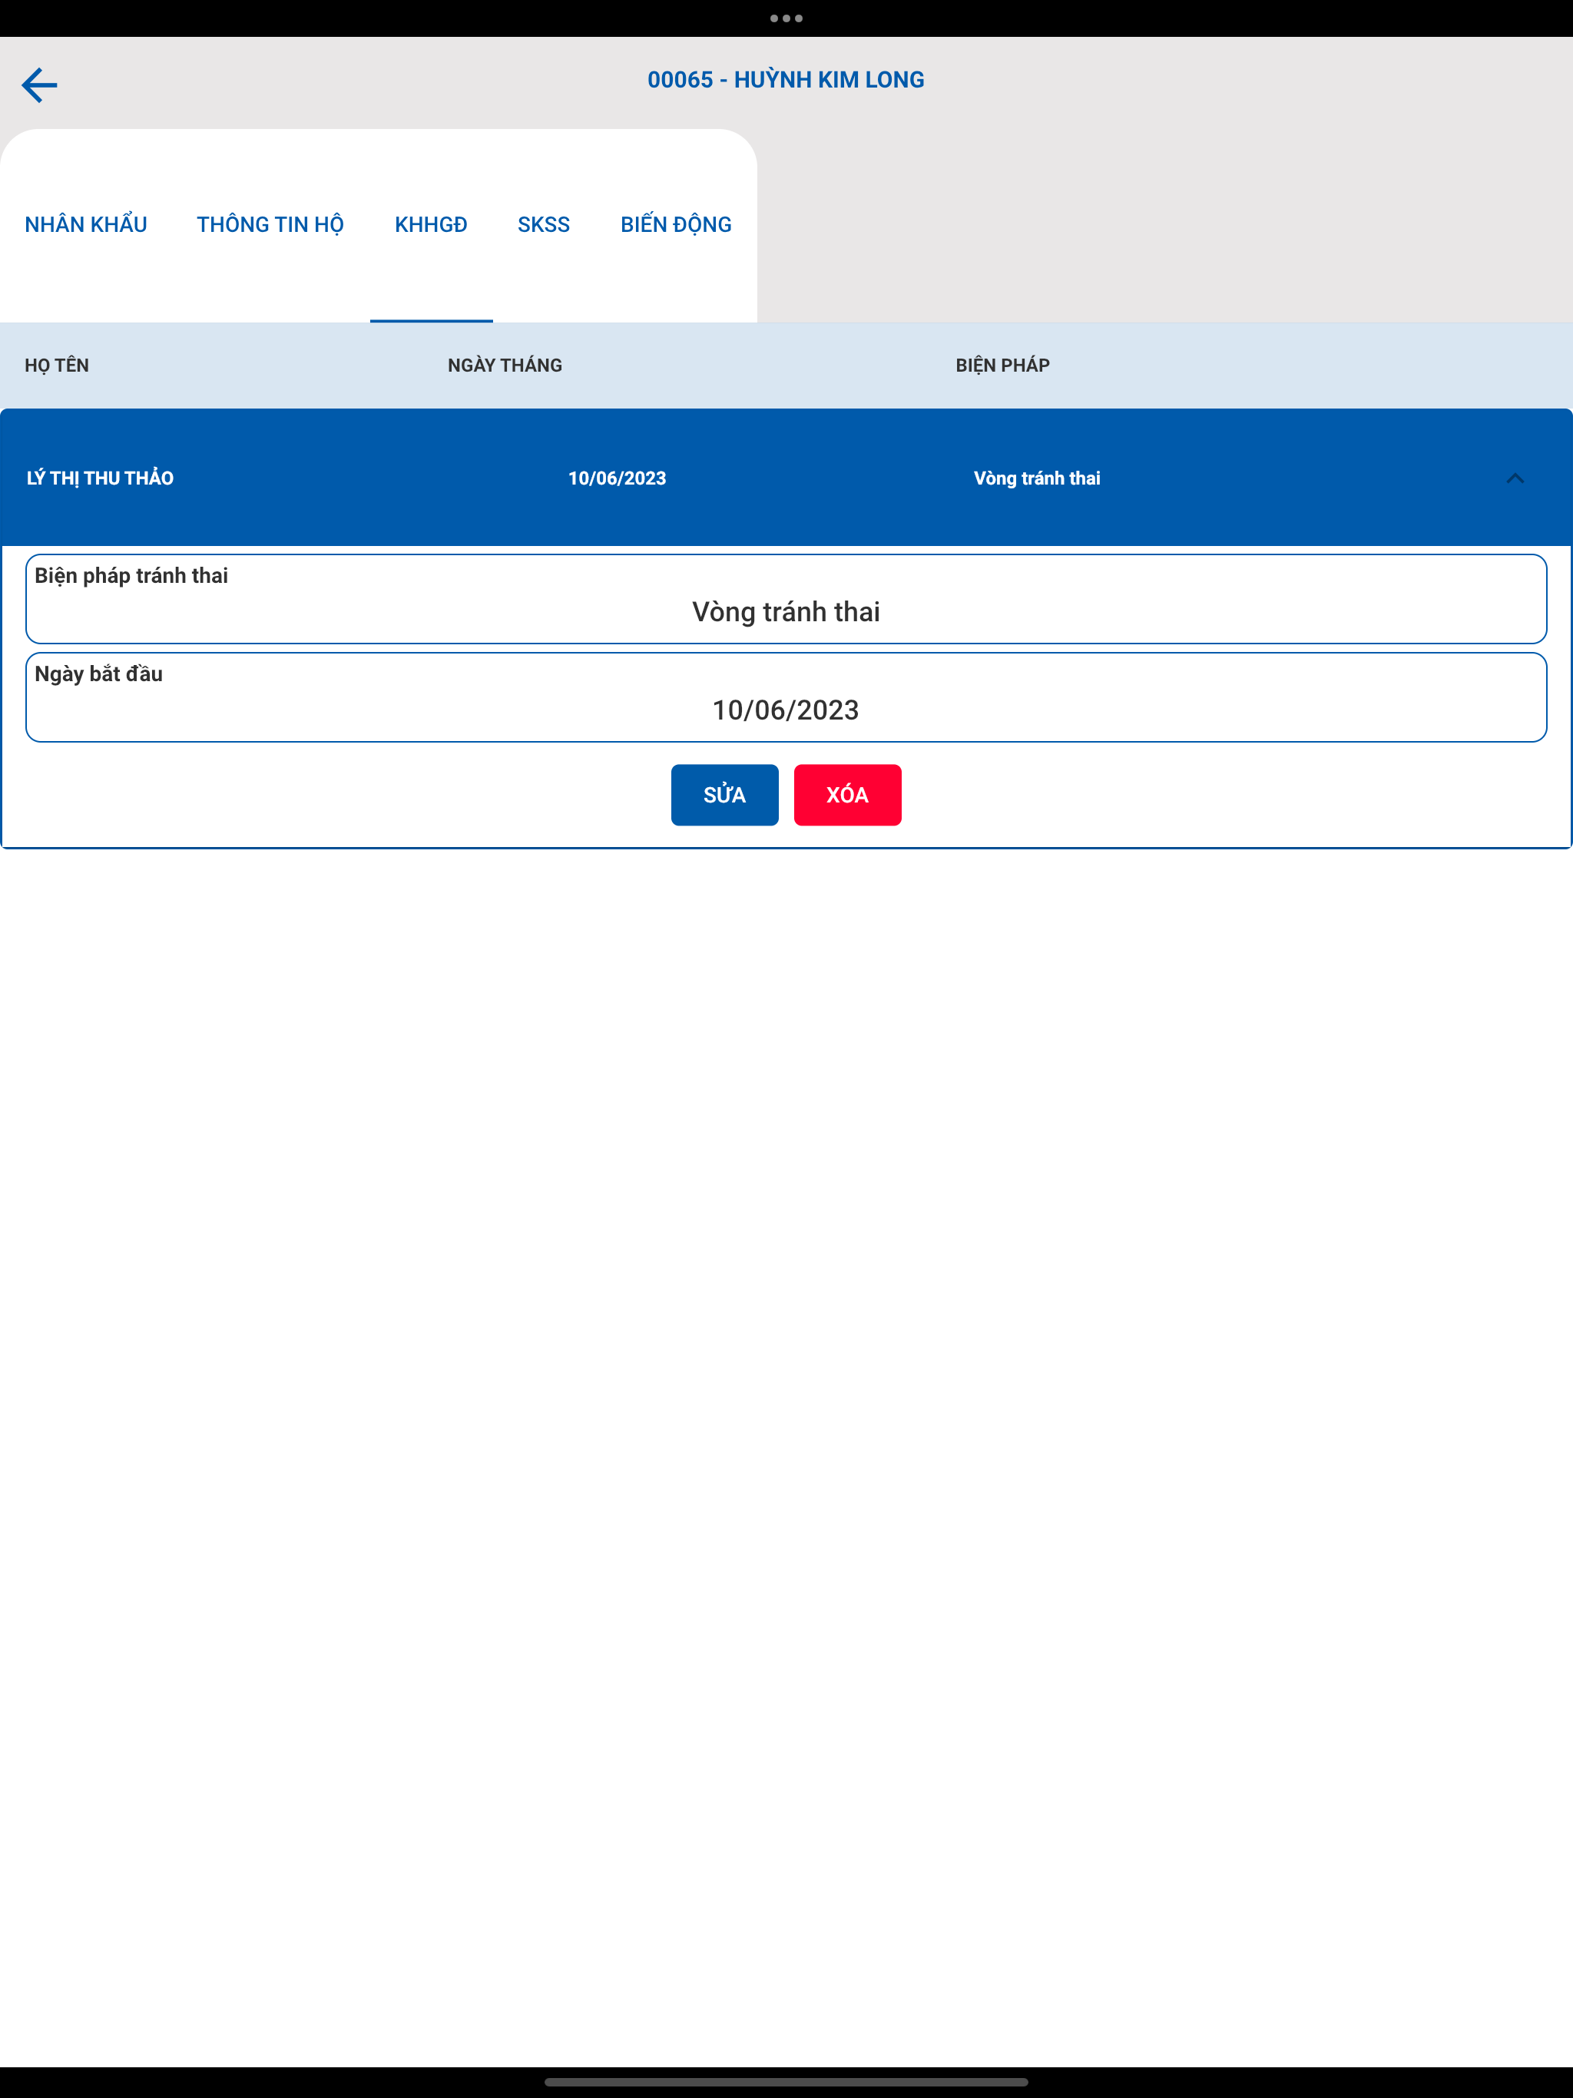Click the HỌ TÊN column header

[57, 366]
